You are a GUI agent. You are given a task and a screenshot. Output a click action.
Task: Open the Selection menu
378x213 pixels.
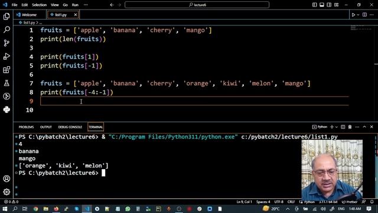[40, 5]
